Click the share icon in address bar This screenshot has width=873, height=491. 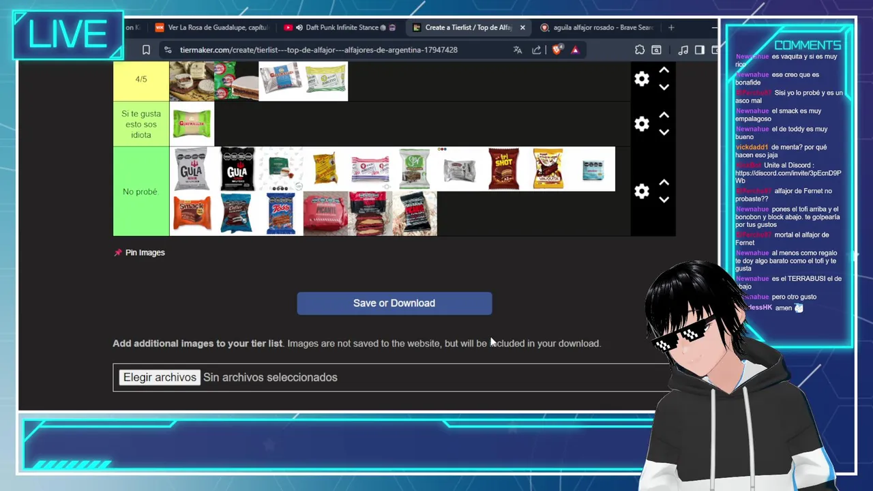pos(537,50)
